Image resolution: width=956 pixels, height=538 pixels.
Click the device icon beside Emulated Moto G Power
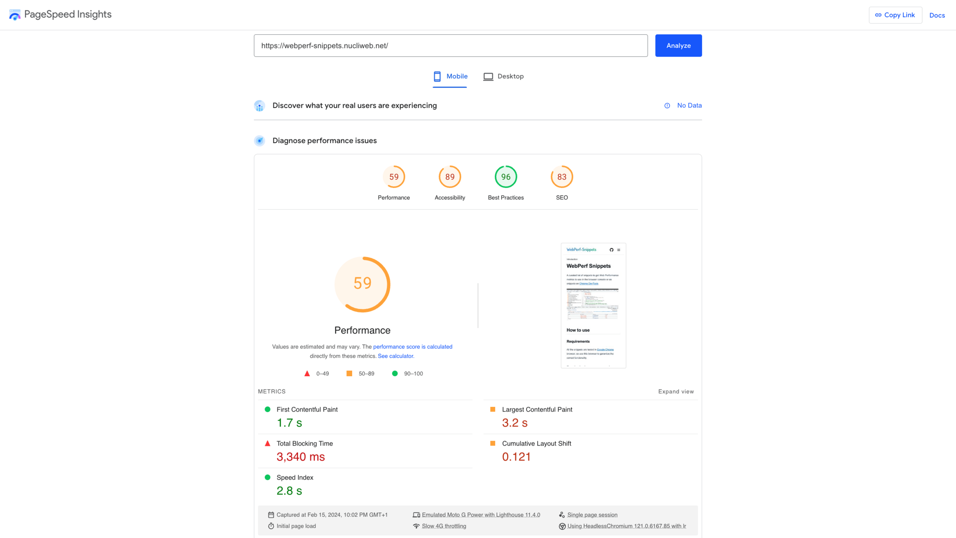coord(416,515)
